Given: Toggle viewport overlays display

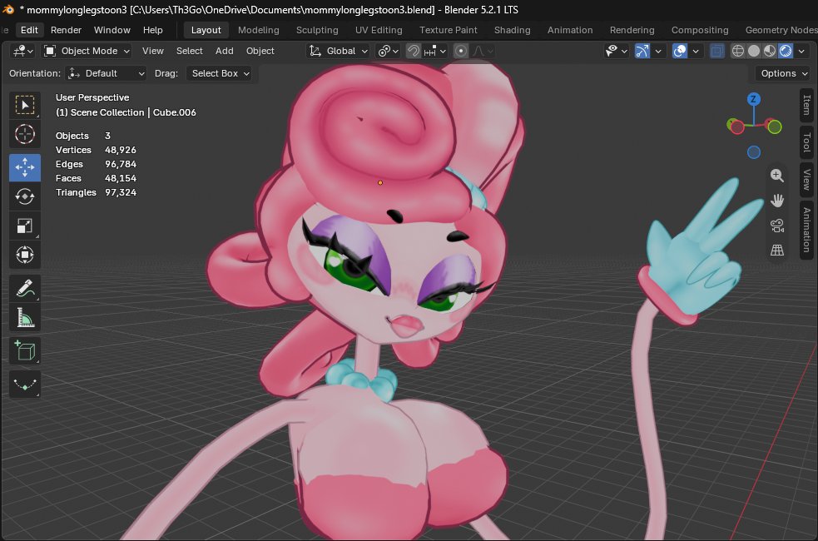Looking at the screenshot, I should tap(679, 51).
